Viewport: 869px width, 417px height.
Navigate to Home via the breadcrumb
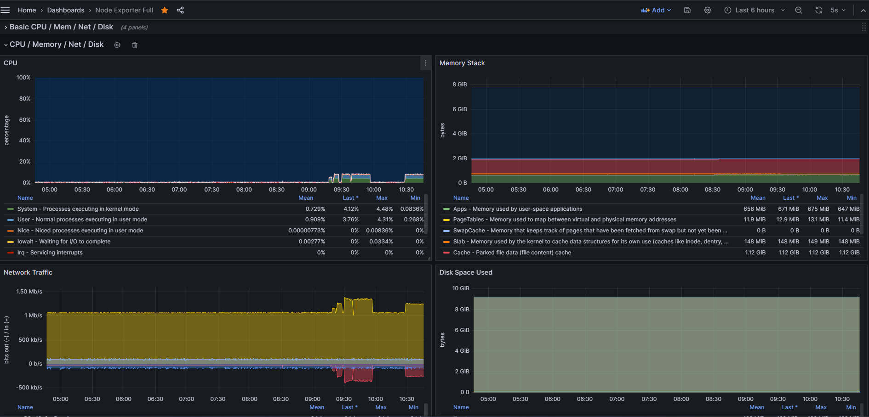(27, 10)
